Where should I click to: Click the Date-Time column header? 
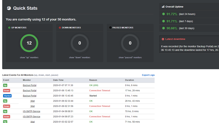58,80
